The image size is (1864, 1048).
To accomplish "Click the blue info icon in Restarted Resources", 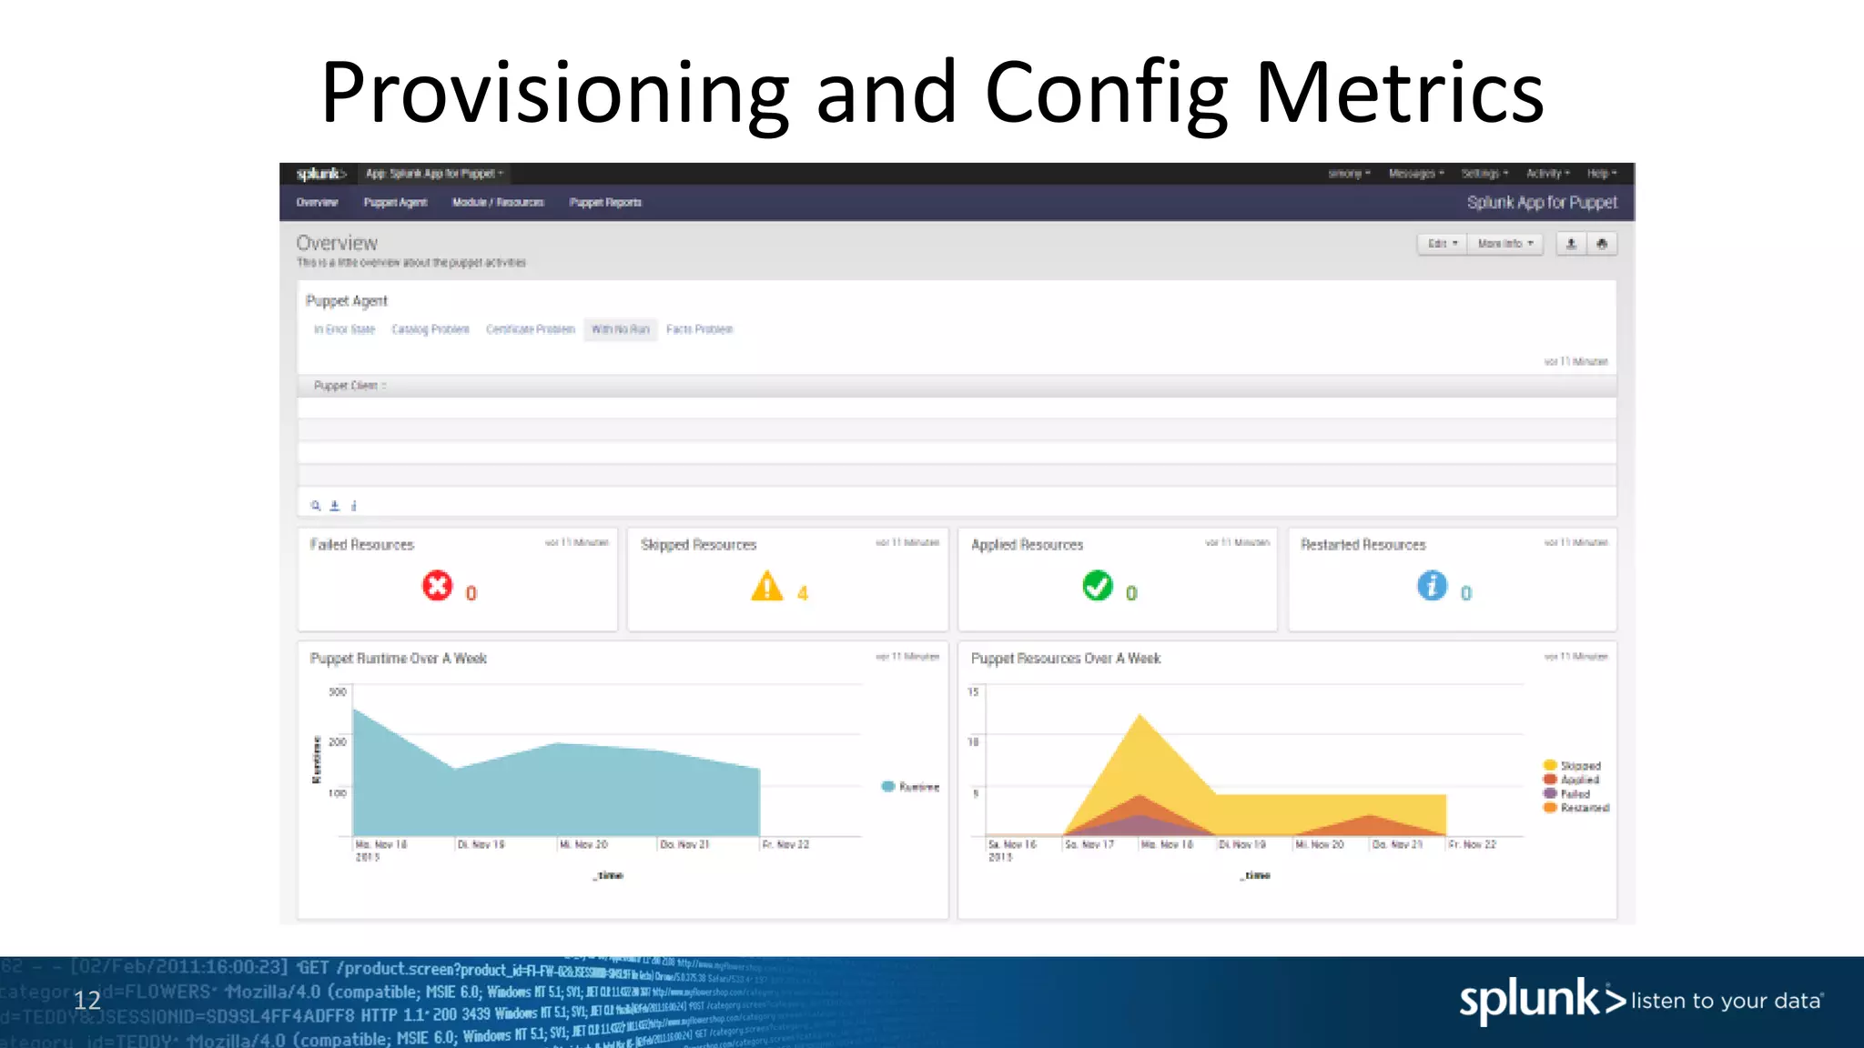I will (1432, 585).
